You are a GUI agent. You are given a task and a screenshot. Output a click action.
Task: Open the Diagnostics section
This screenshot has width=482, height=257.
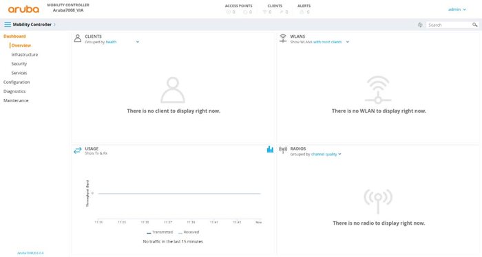14,91
